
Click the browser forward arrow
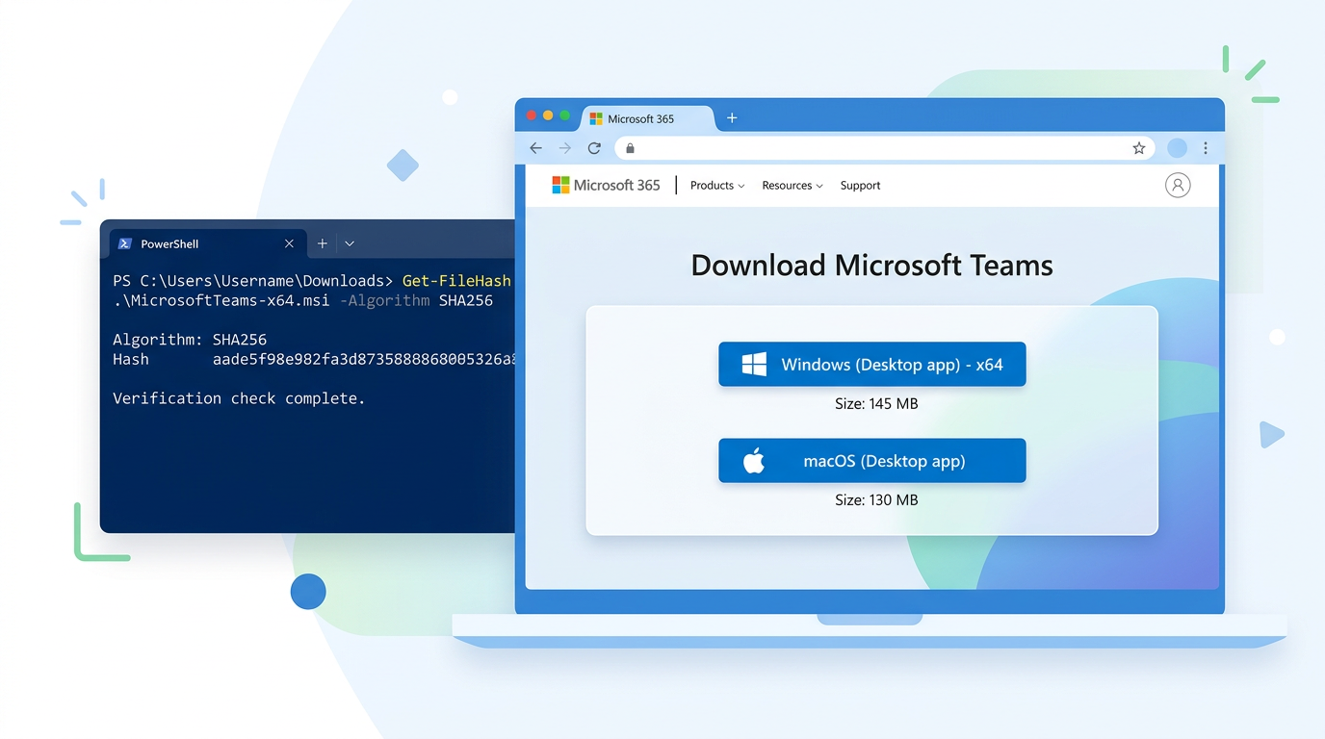pos(565,148)
